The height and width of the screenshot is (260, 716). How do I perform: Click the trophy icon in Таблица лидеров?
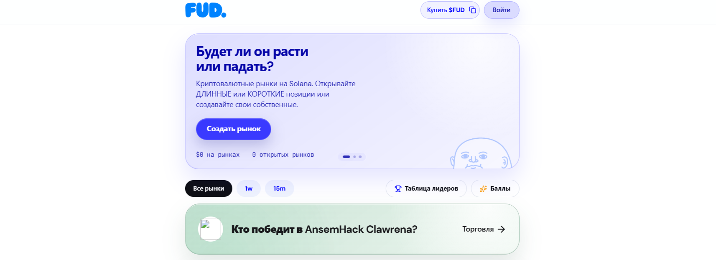coord(398,189)
